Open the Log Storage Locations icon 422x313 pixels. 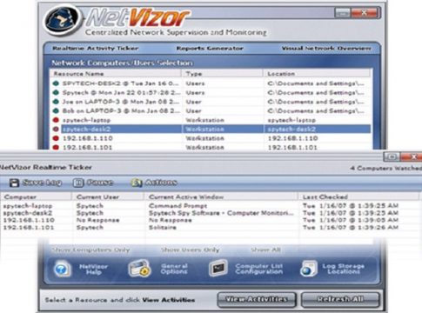[x=309, y=269]
